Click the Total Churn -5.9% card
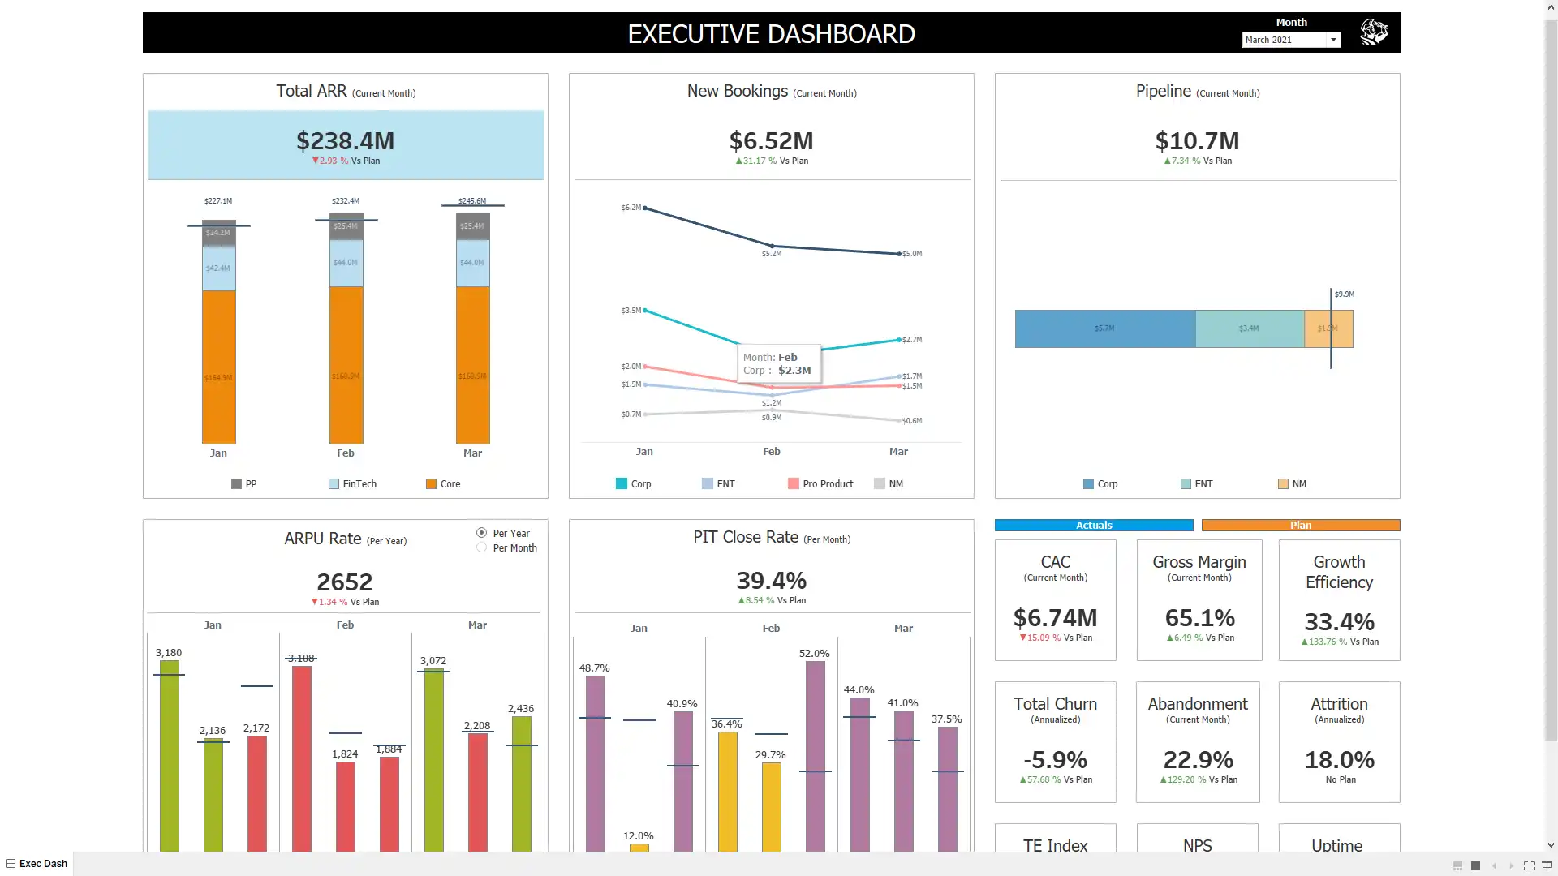Image resolution: width=1558 pixels, height=876 pixels. 1055,742
